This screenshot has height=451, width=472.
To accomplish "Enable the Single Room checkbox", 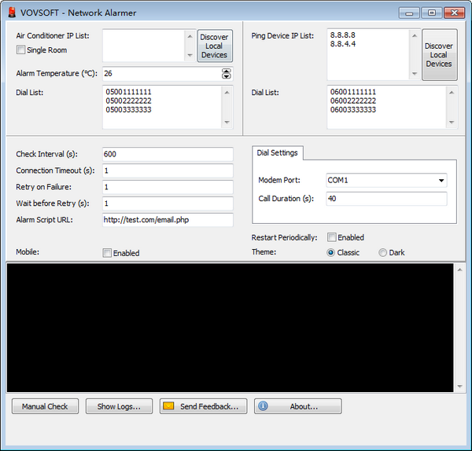I will [x=21, y=50].
